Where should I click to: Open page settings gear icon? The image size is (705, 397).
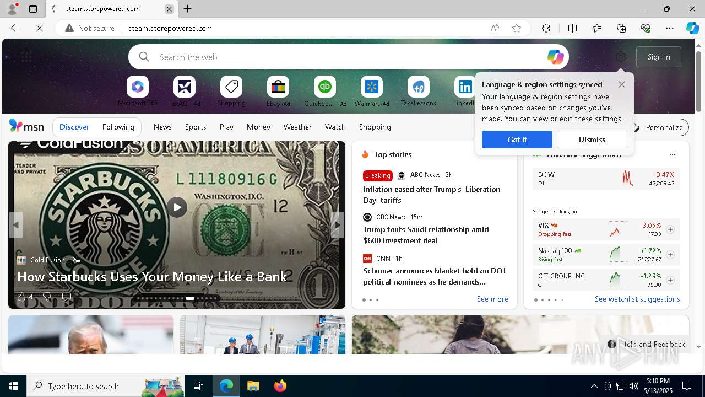pyautogui.click(x=621, y=57)
